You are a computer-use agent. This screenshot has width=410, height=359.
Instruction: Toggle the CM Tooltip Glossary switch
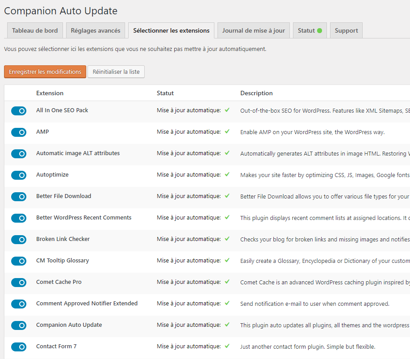click(x=19, y=261)
